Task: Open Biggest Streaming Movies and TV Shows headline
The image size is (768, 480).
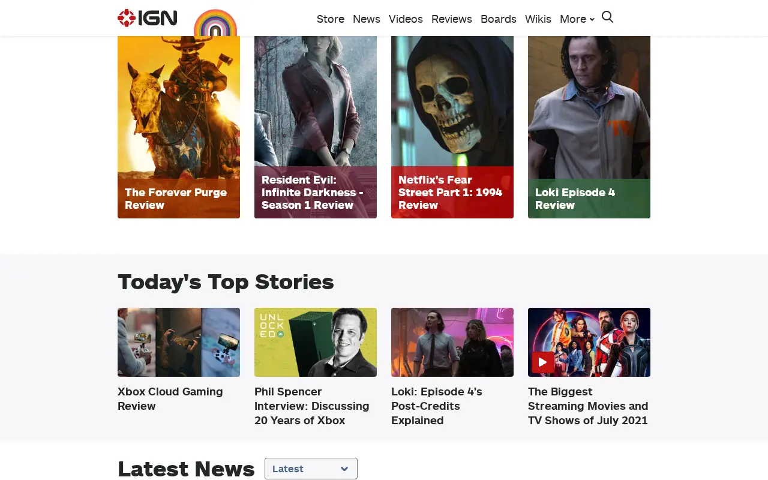Action: coord(588,406)
